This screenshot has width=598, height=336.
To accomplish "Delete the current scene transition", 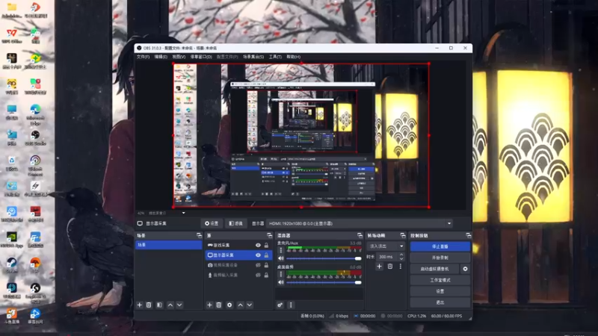I will 389,267.
